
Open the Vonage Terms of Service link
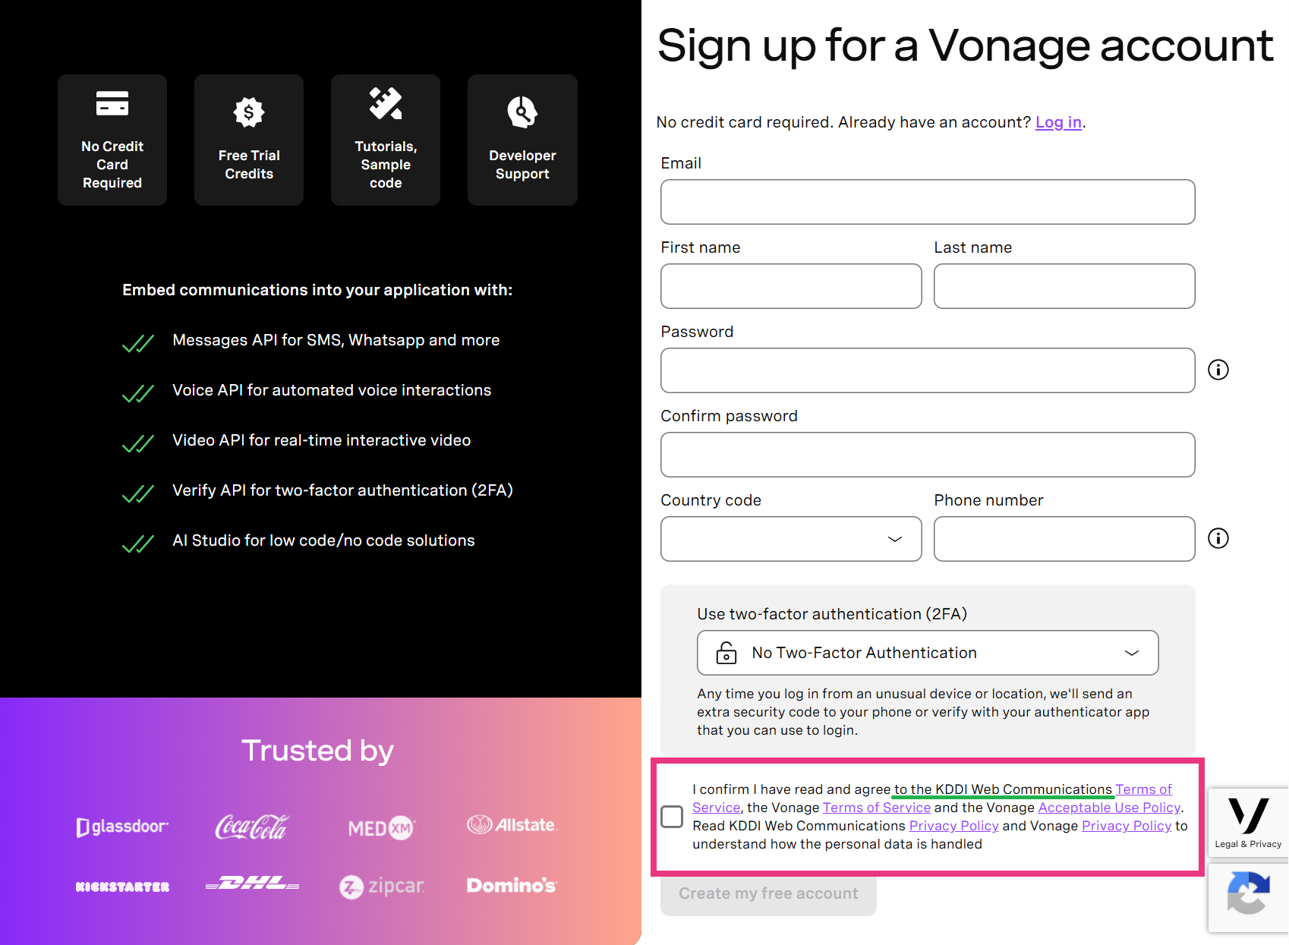click(x=876, y=808)
